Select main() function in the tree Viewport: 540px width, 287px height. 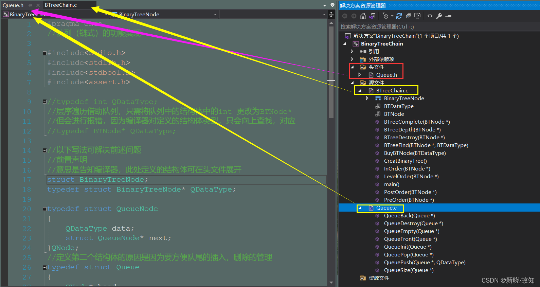click(391, 184)
